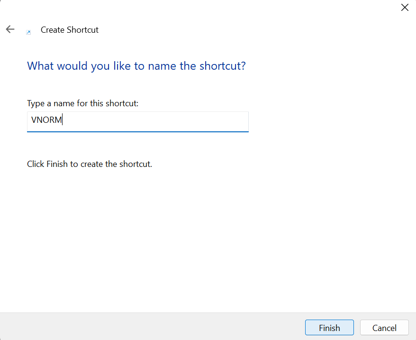Click the gray footer bar beside Finish
416x340 pixels.
click(151, 327)
